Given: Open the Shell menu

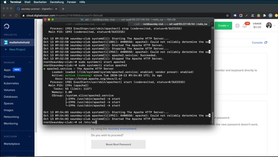Looking at the screenshot, I should click(27, 2).
